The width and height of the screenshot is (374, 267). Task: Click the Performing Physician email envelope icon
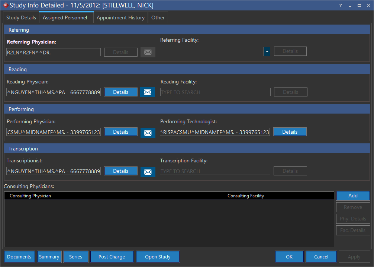148,132
